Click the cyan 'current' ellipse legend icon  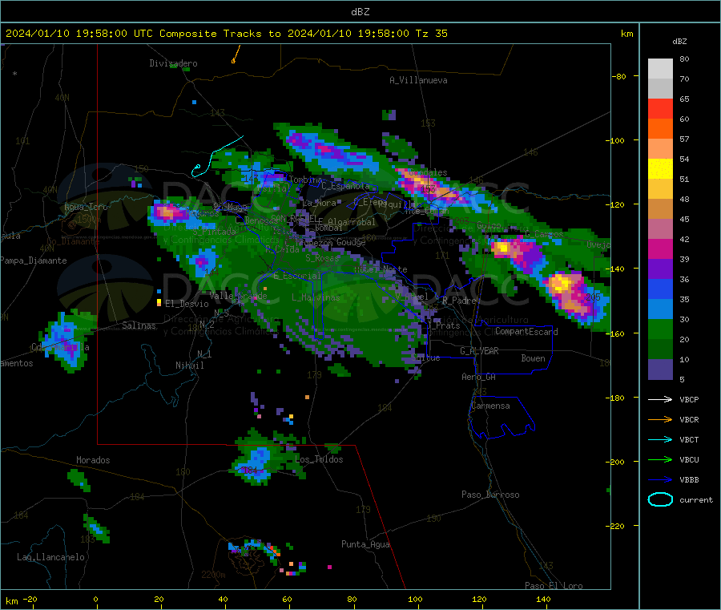click(x=660, y=499)
